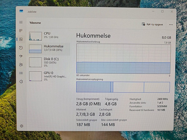Click the CPU mini graph thumbnail

tap(35, 36)
